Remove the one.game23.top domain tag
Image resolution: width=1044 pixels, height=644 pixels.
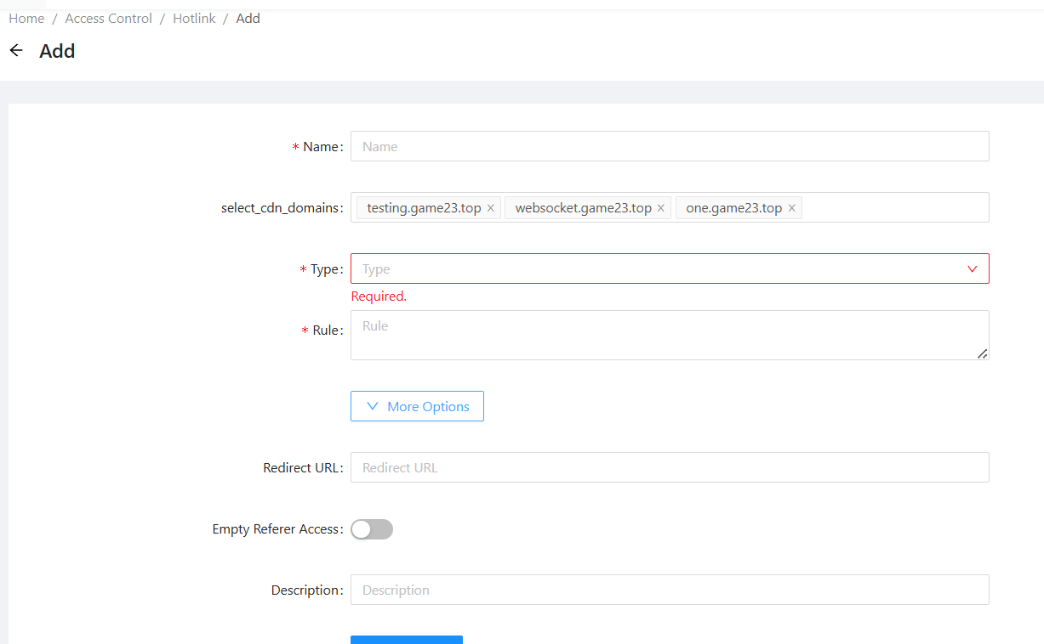click(792, 208)
